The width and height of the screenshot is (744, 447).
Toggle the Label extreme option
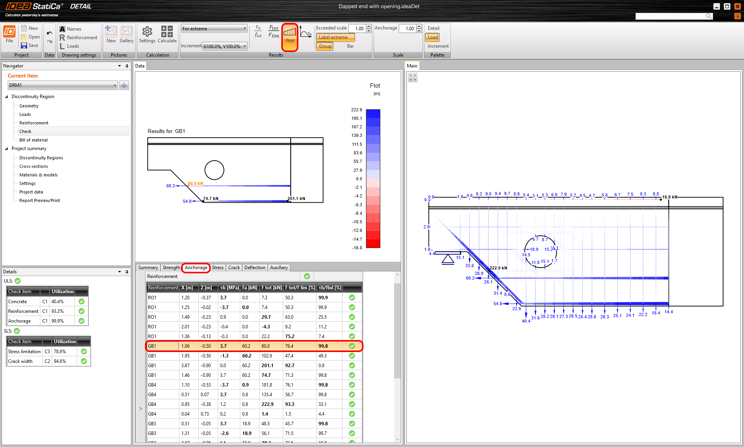tap(335, 37)
